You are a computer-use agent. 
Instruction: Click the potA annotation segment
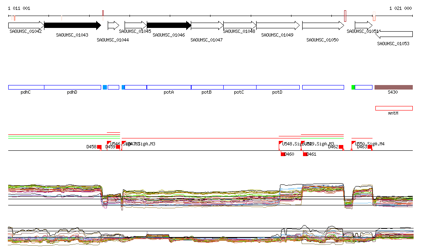(x=169, y=87)
